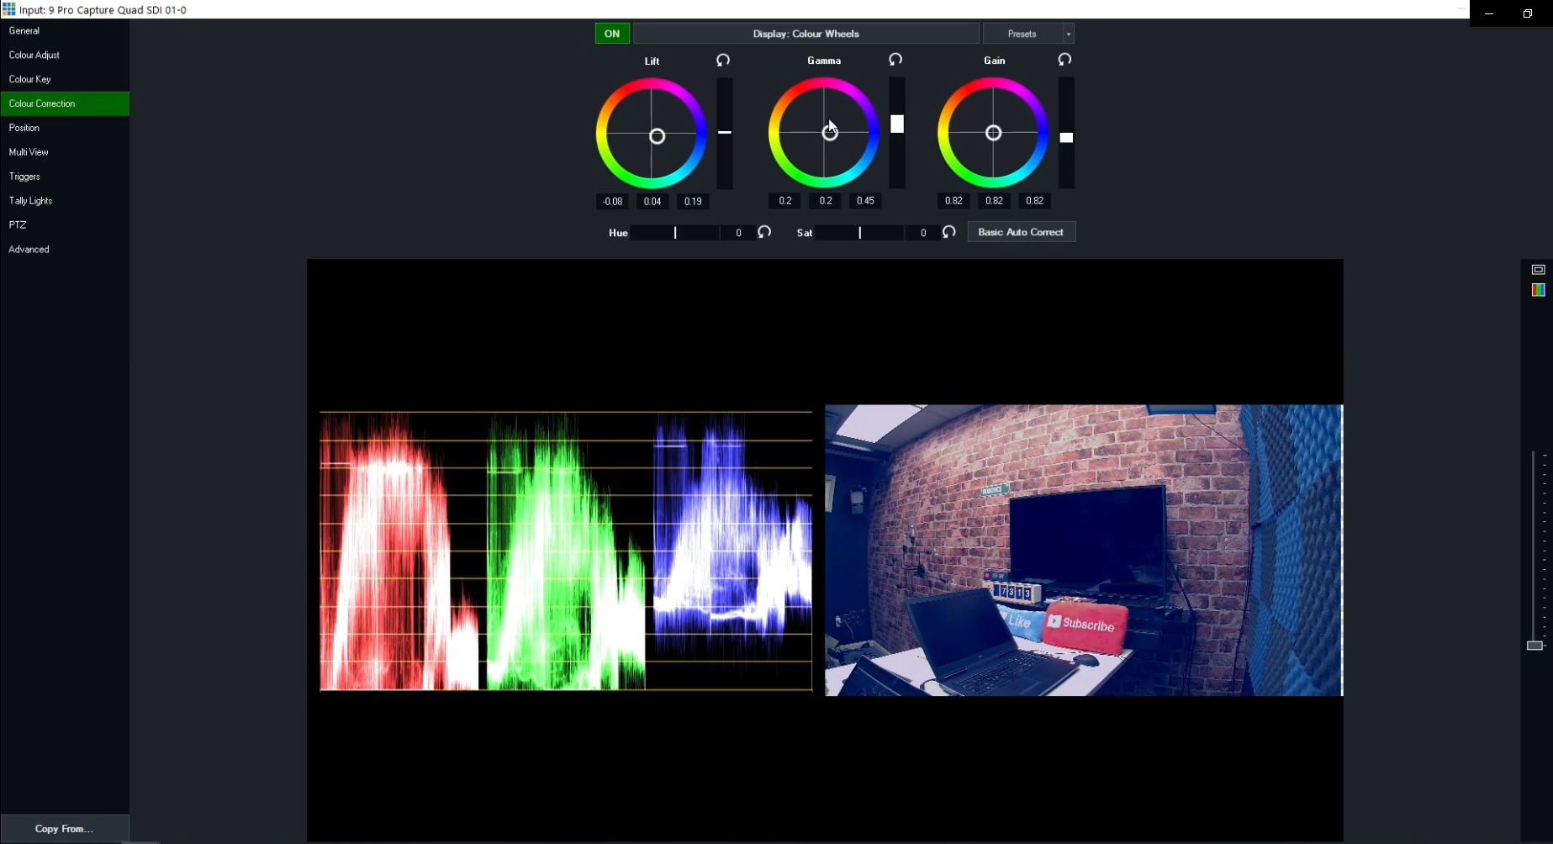Click the camera preview image
The height and width of the screenshot is (844, 1553).
[1083, 551]
